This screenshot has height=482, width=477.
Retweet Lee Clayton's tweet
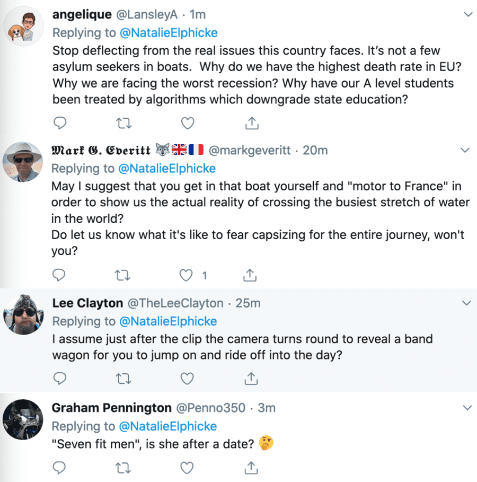[x=123, y=378]
